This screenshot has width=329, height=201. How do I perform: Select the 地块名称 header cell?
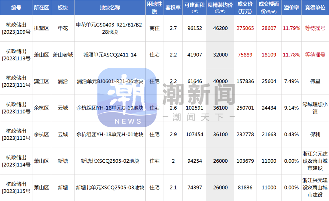point(110,8)
